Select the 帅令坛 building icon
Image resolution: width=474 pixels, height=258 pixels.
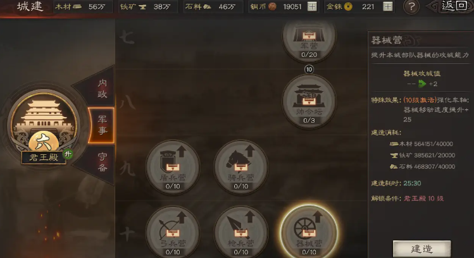pyautogui.click(x=309, y=102)
